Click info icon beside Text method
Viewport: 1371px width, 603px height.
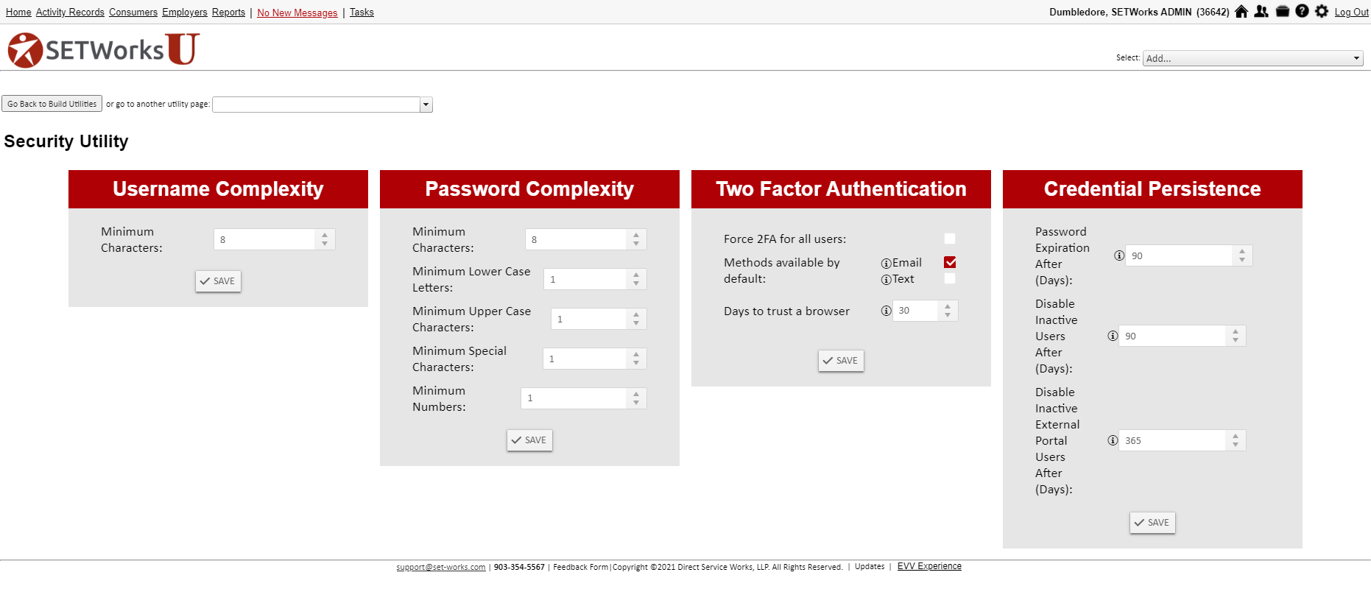tap(886, 280)
